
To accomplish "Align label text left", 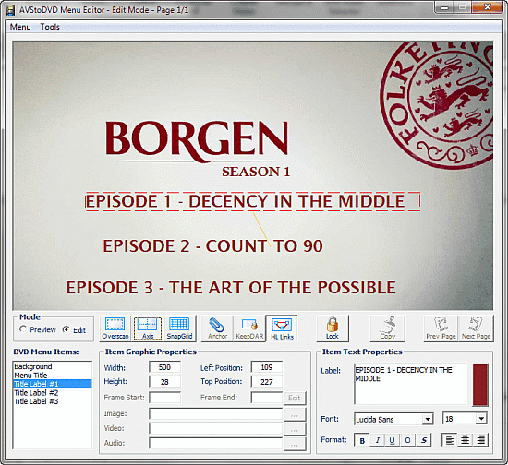I will (x=450, y=440).
